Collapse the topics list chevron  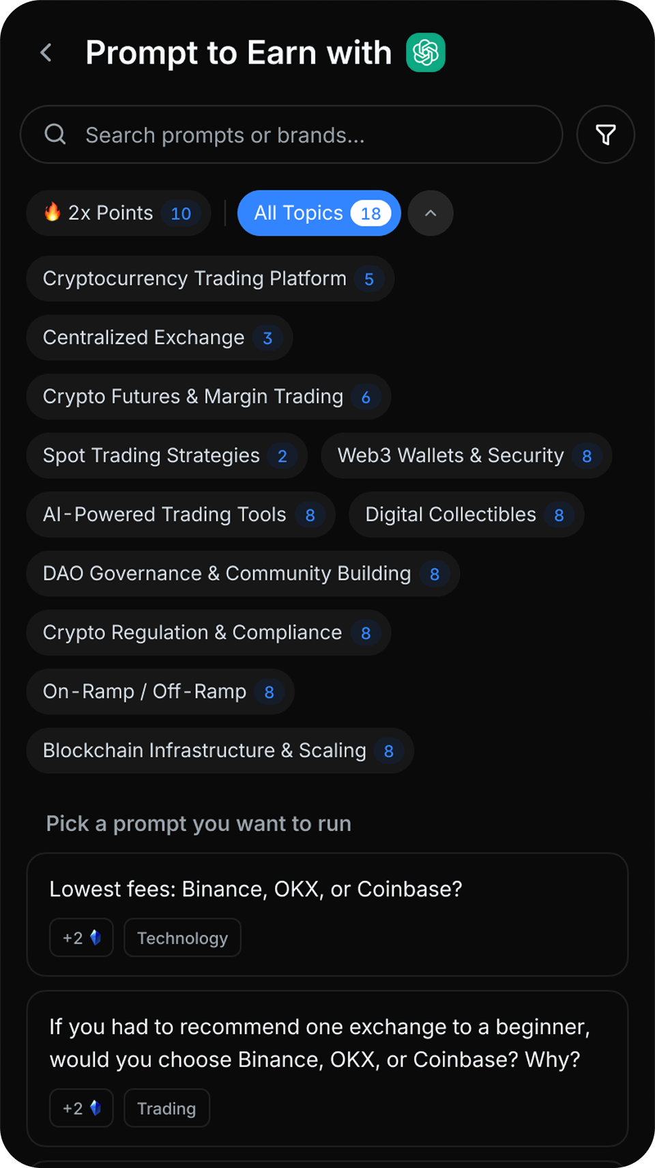[431, 213]
